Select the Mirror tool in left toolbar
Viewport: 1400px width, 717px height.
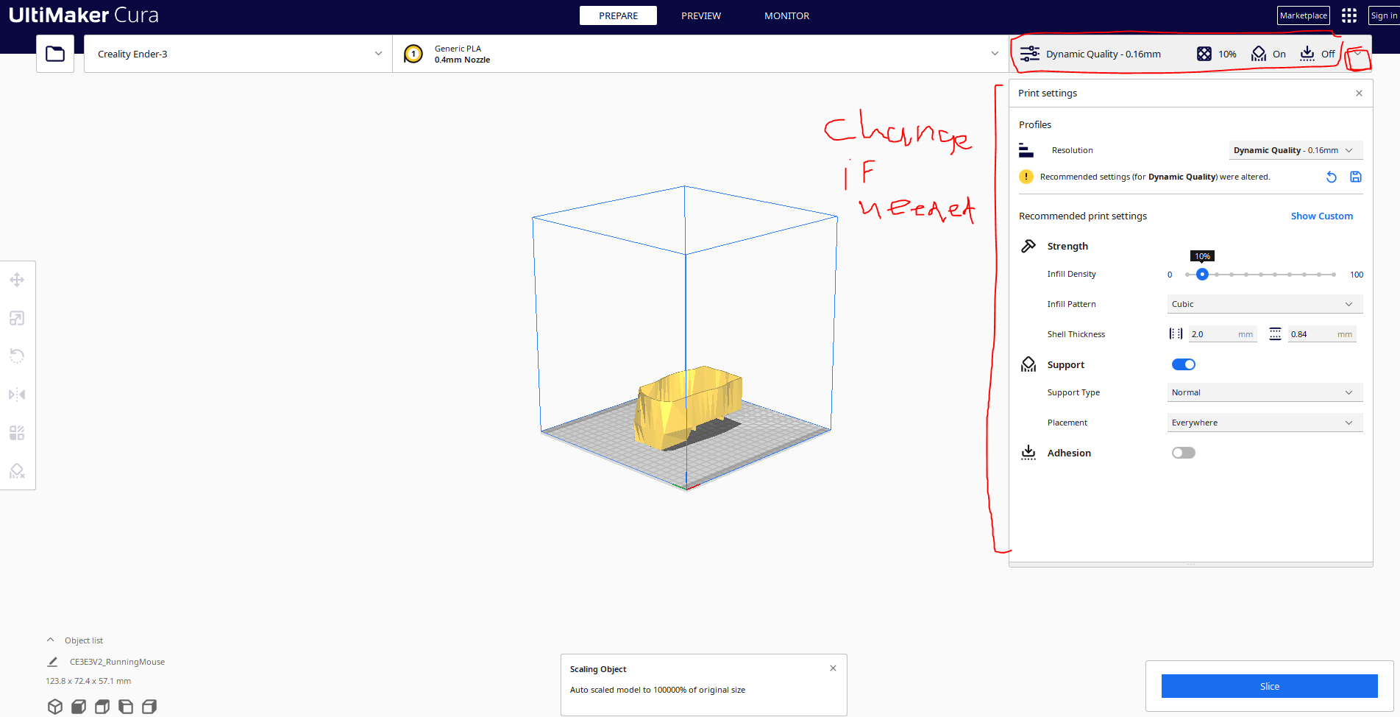coord(17,395)
